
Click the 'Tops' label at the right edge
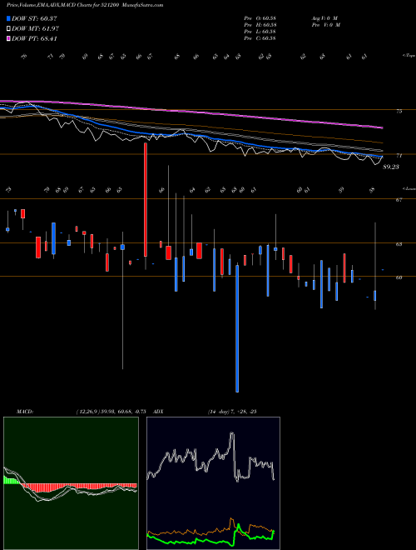pos(409,56)
